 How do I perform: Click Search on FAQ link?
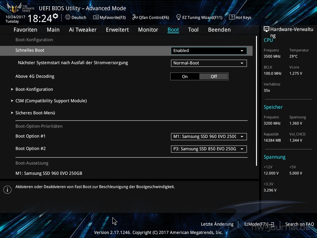[x=299, y=224]
